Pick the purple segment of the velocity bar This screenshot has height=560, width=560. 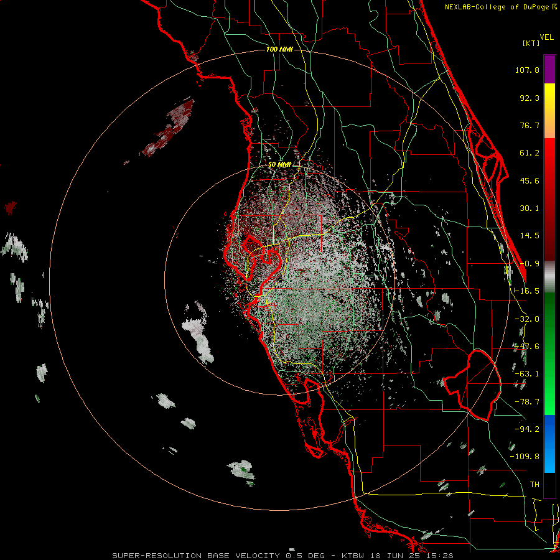549,69
